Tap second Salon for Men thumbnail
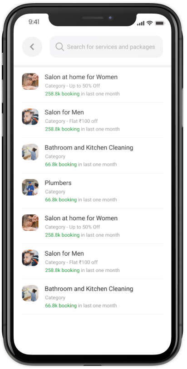The width and height of the screenshot is (187, 369). tap(30, 258)
